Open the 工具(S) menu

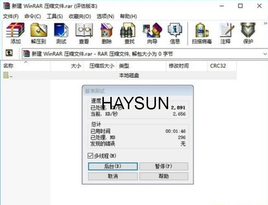tap(55, 17)
